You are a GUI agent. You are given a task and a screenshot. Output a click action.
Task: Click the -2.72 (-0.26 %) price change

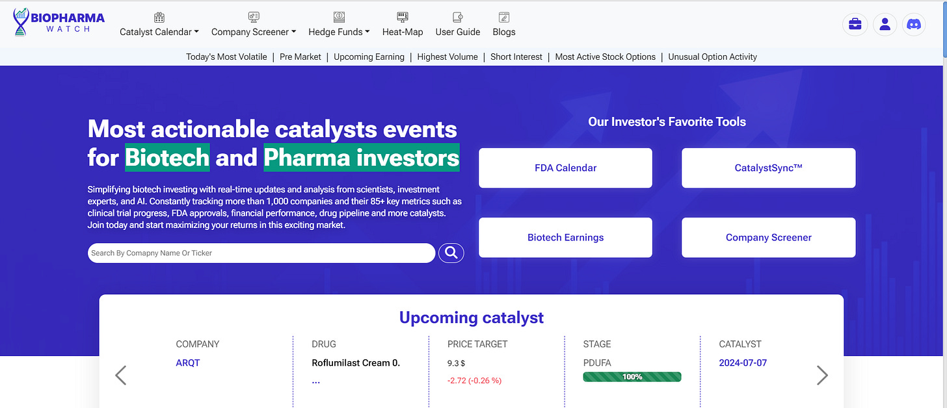(475, 380)
